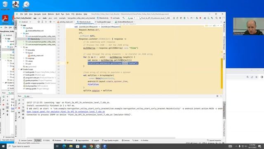Select MainActivity in project tree

click(35, 39)
